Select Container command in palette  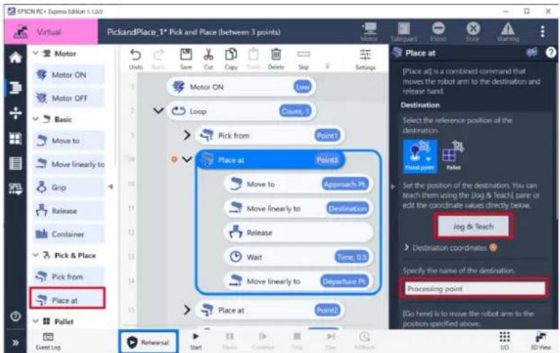coord(69,234)
